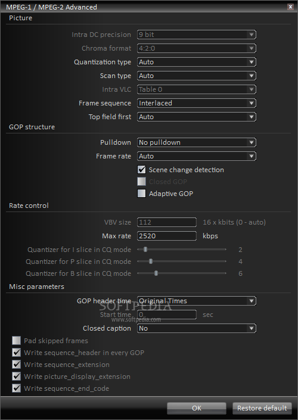Enable Pad skipped frames checkbox
Screen dimensions: 298x420
(16, 340)
